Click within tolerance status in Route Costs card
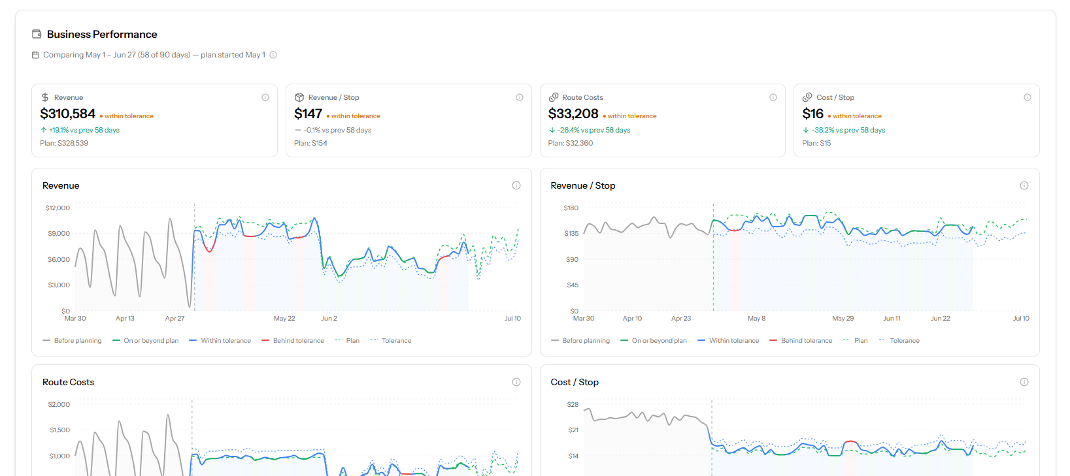1070x476 pixels. 630,116
